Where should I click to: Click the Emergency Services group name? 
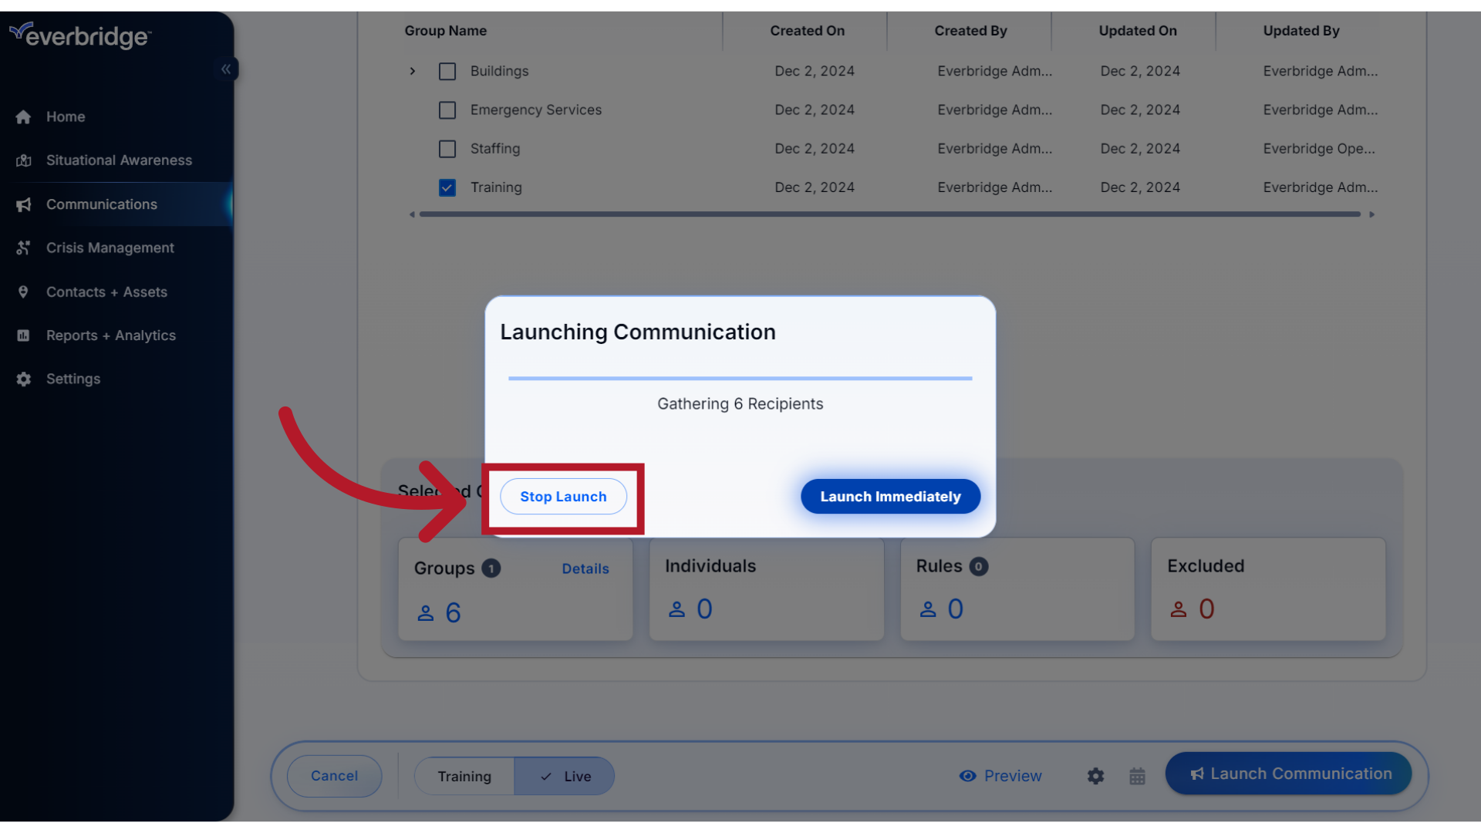click(x=536, y=110)
